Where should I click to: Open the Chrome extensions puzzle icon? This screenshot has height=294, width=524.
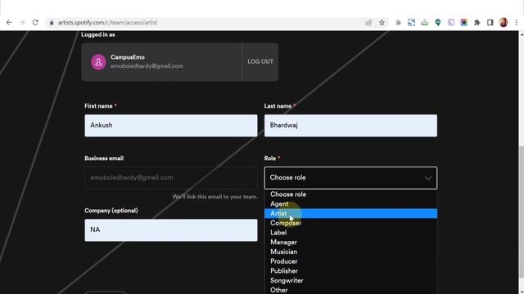[477, 23]
